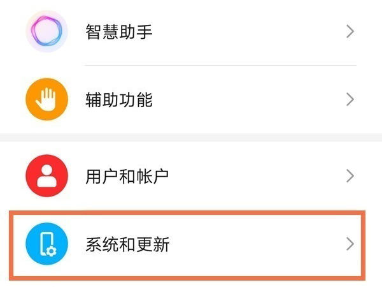Tap the 智慧助手 colorful ring icon
This screenshot has width=382, height=287.
click(x=47, y=31)
